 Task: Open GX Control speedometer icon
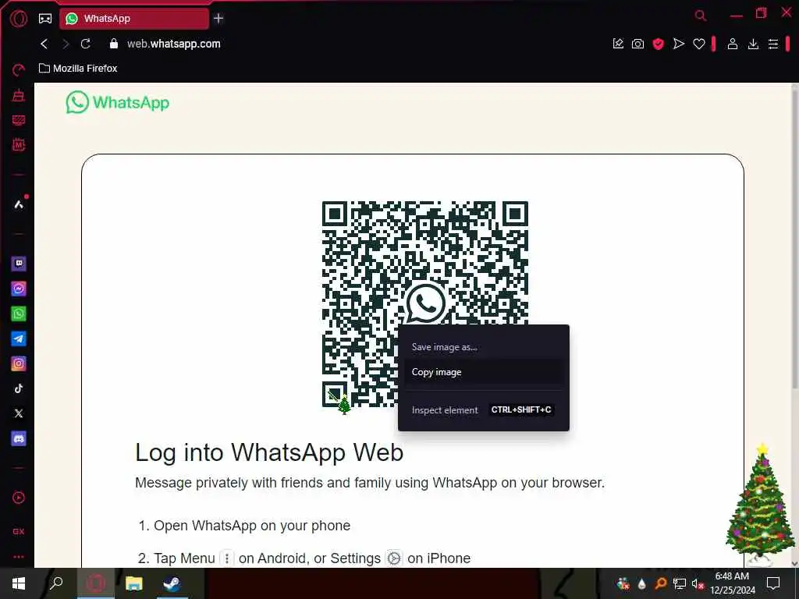click(x=19, y=69)
